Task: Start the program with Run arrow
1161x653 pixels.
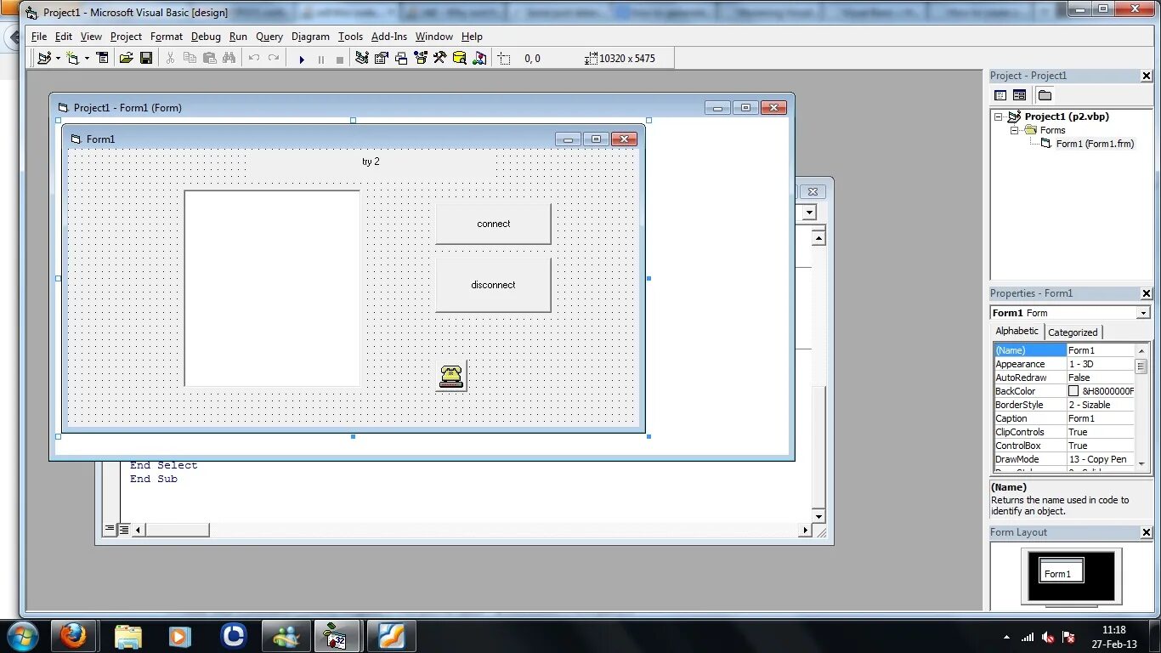Action: pos(302,59)
